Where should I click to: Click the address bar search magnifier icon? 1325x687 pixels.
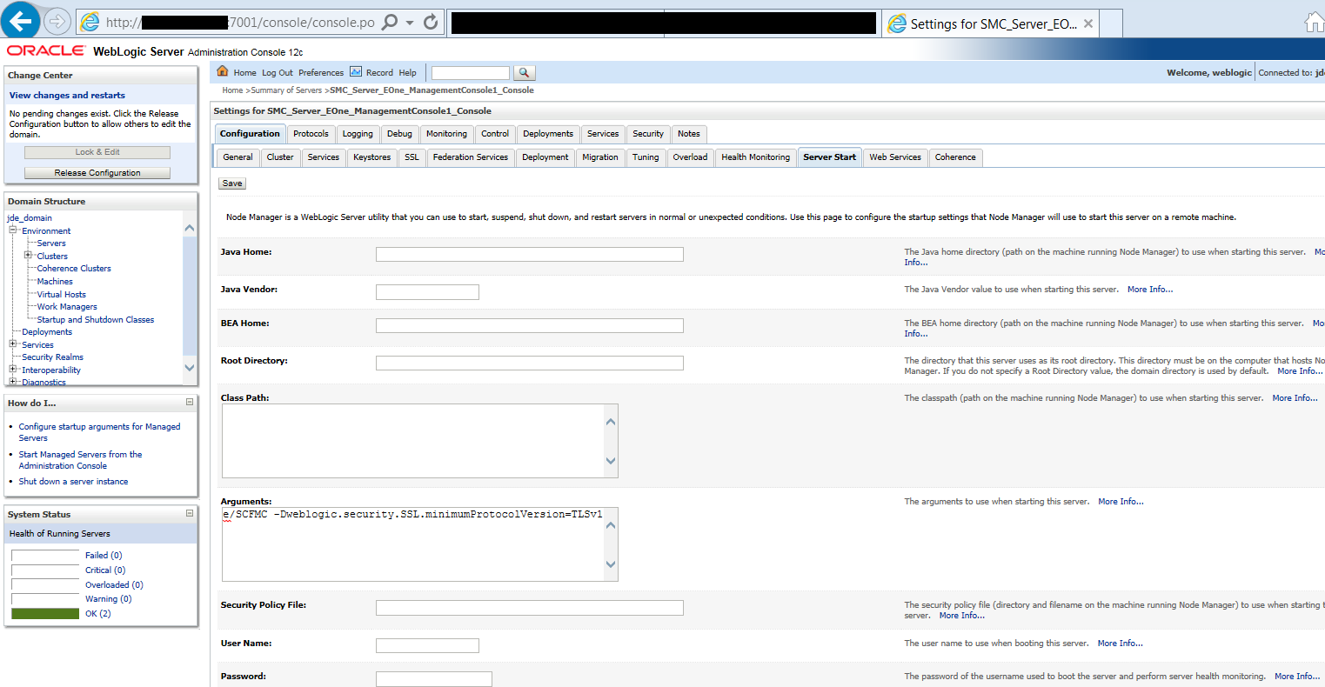tap(391, 22)
